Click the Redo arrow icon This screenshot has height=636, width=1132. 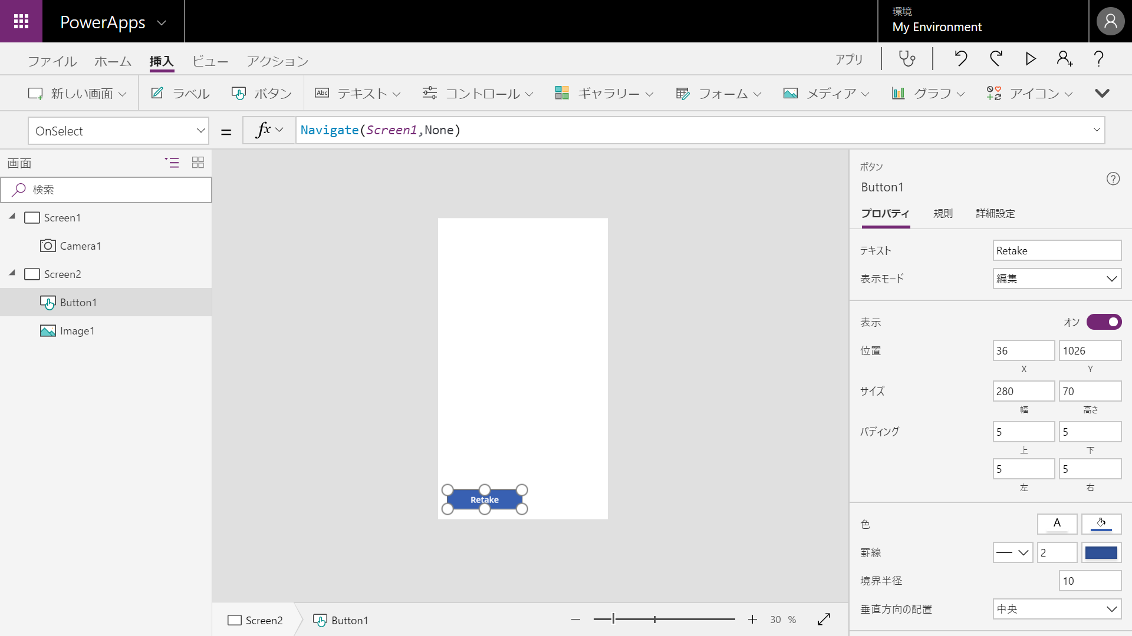[996, 58]
